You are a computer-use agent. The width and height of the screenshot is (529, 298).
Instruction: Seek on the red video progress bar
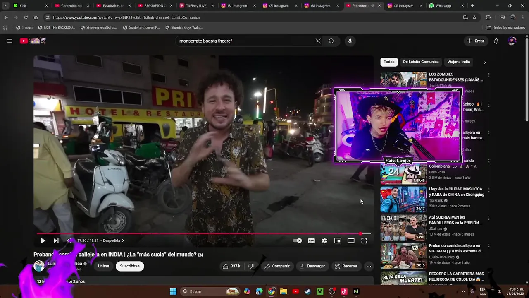pyautogui.click(x=204, y=234)
